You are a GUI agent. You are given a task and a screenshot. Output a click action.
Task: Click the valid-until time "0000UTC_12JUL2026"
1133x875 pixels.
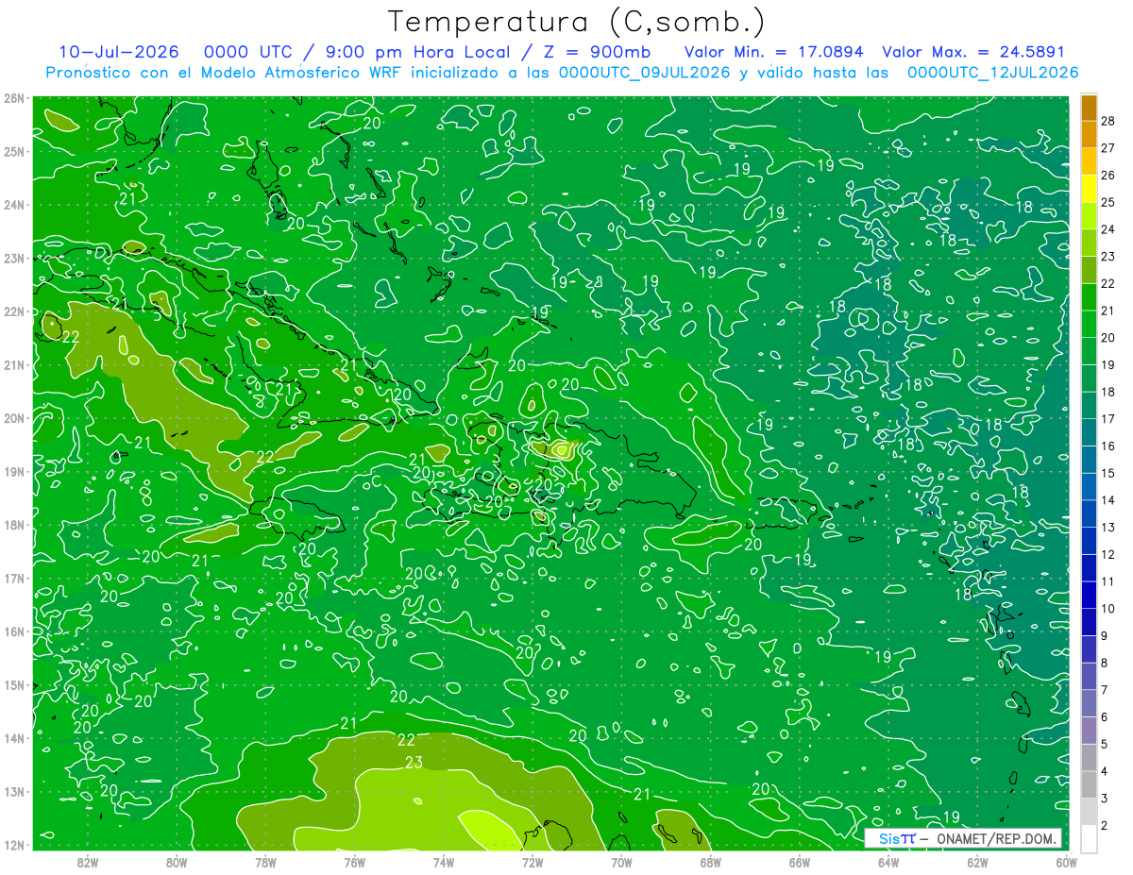993,72
